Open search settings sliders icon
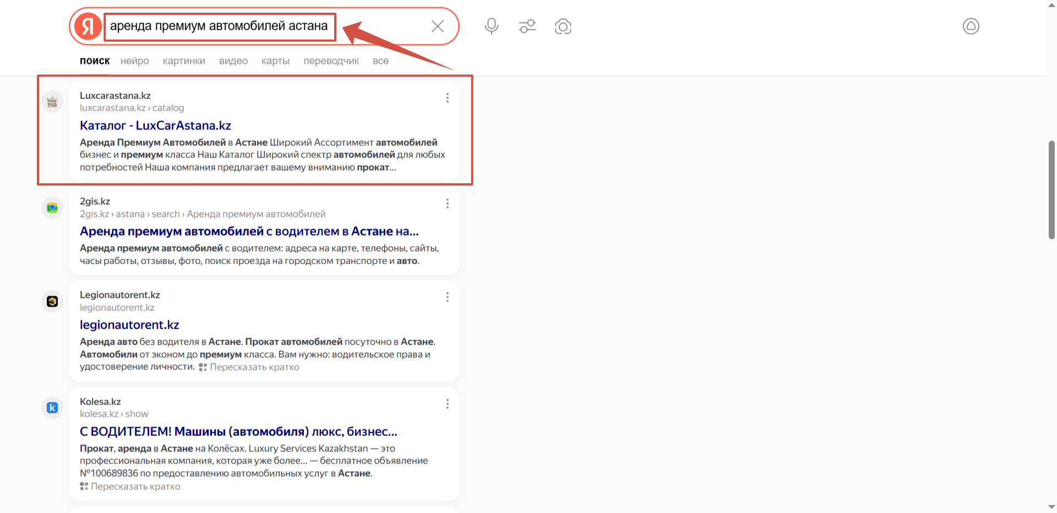Screen dimensions: 1057x513 tap(527, 26)
